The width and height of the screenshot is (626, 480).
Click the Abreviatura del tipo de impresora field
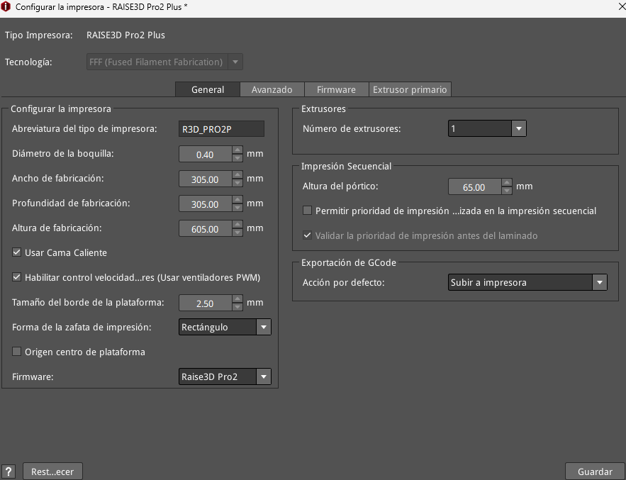222,129
